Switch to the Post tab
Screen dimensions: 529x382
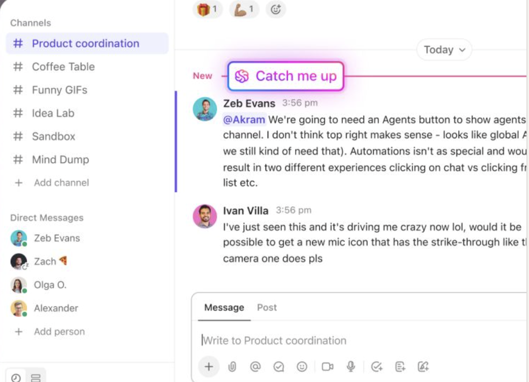click(267, 307)
